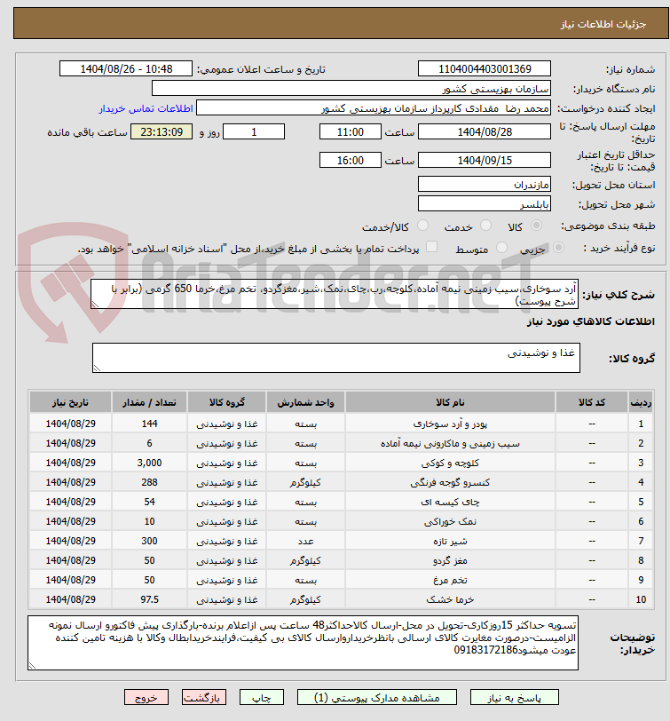Select the کالا/خدمت radio button
The width and height of the screenshot is (670, 721).
pos(422,226)
